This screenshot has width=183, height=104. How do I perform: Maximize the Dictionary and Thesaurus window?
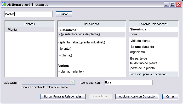tap(173, 4)
